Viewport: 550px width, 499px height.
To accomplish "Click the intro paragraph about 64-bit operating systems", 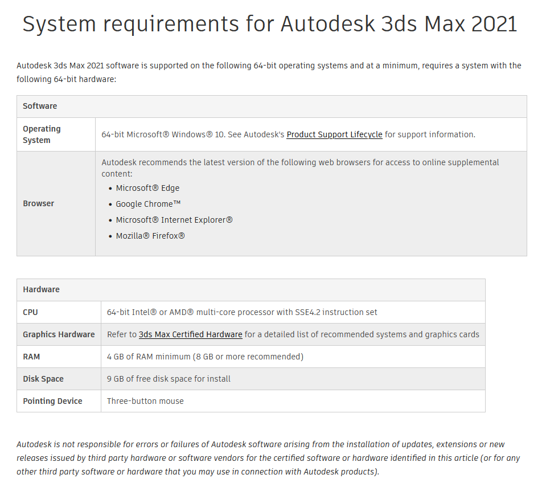I will 269,72.
